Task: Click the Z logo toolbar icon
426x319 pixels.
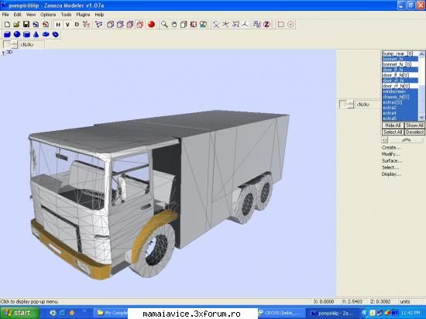Action: coord(266,25)
